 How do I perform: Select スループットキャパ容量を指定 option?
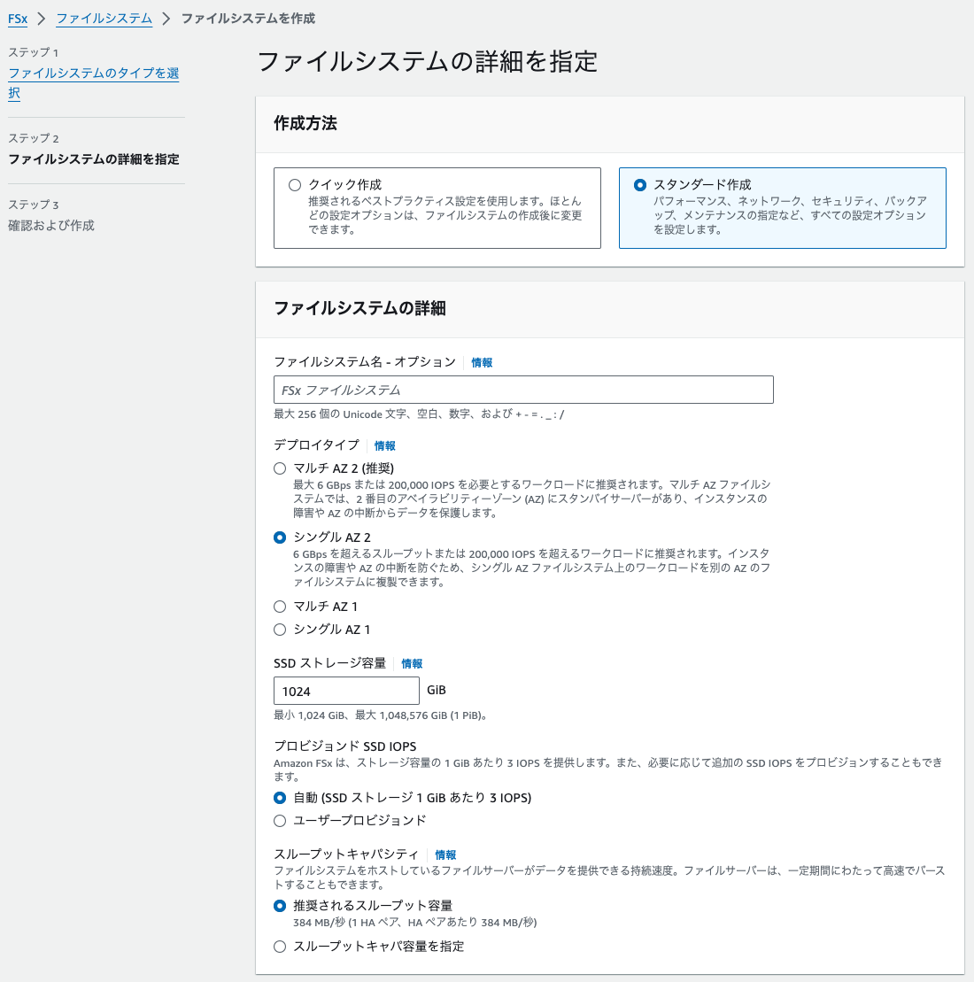[x=280, y=947]
